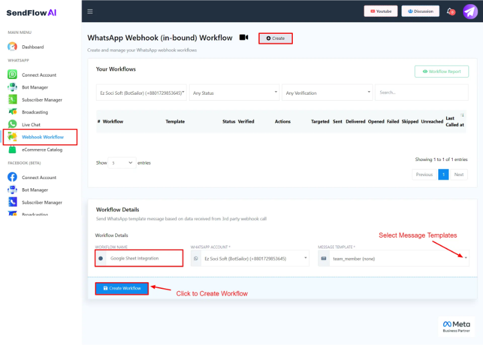The image size is (483, 345).
Task: Open WhatsApp Subscriber Manager menu item
Action: 42,100
